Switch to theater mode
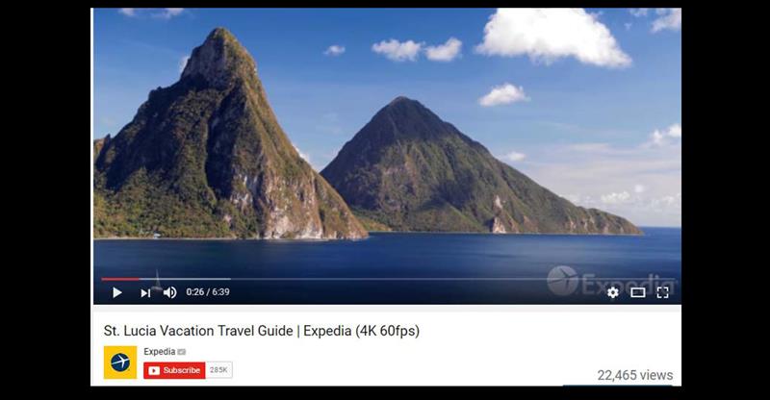This screenshot has width=770, height=400. [x=638, y=292]
